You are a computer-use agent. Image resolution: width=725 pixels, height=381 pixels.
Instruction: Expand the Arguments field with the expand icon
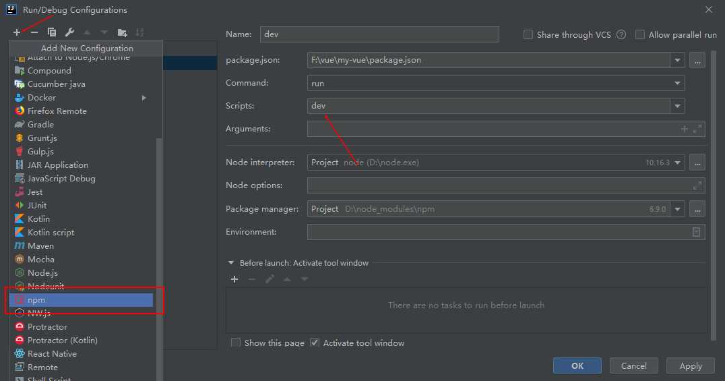(697, 129)
